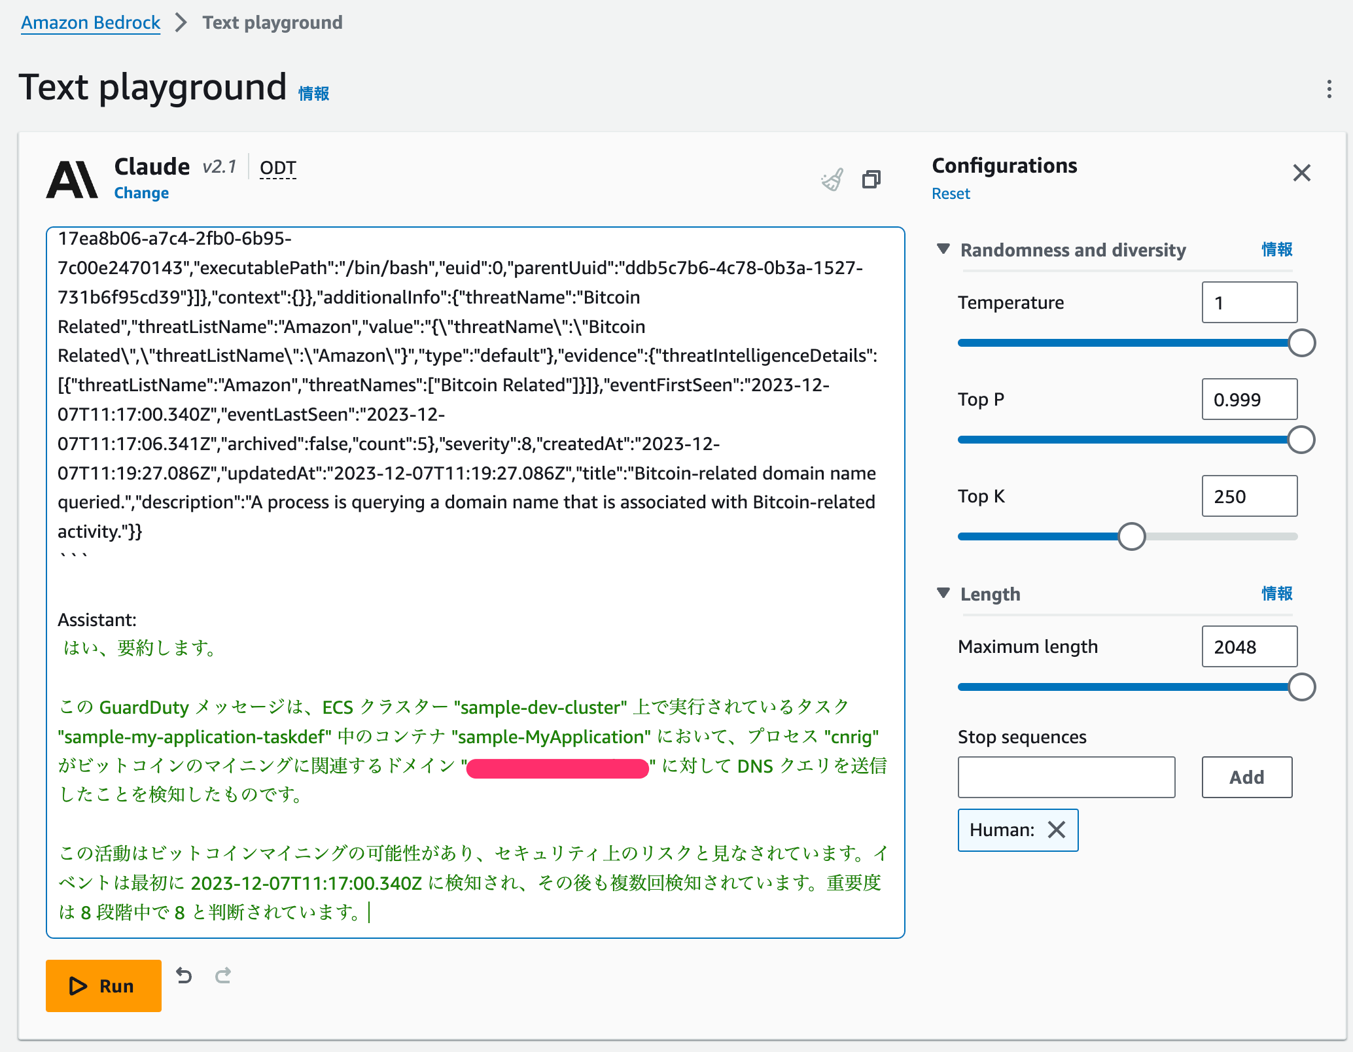Click the Anthropic logo icon
Screen dimensions: 1353x1052
tap(72, 179)
